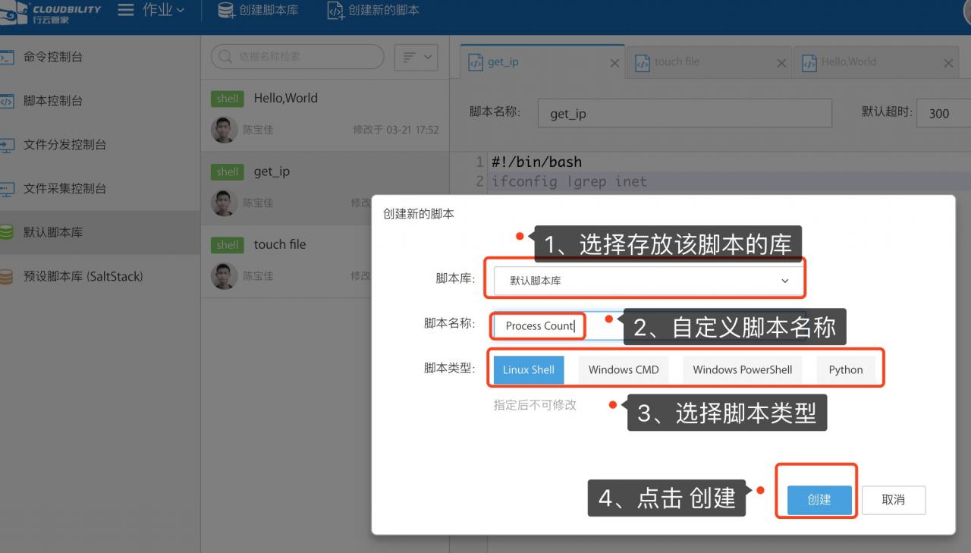971x553 pixels.
Task: Click the 创建脚本库 database icon
Action: (x=225, y=11)
